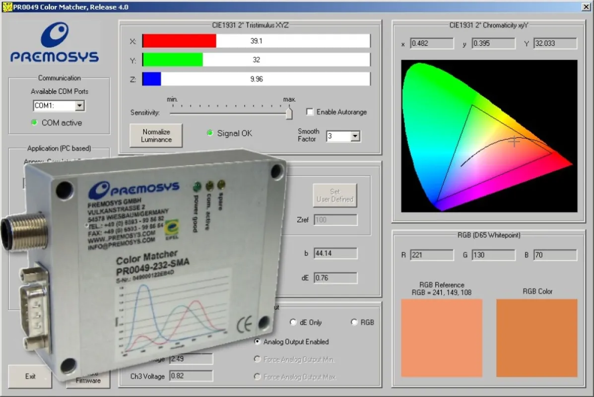Viewport: 594px width, 397px height.
Task: Select the Analog Output Enabled radio button
Action: (x=257, y=341)
